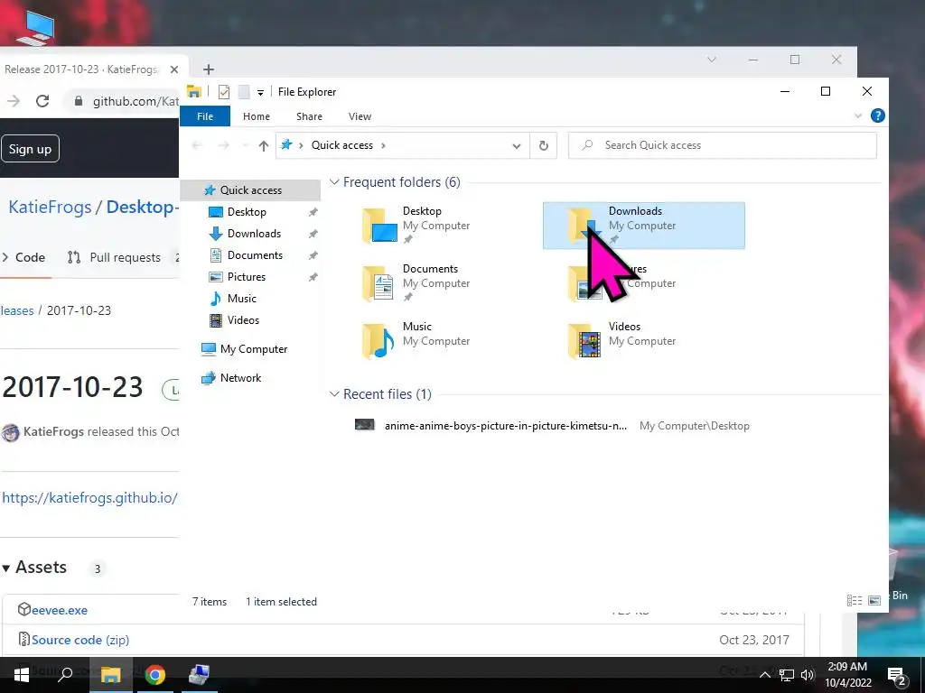Open the notification center icon
Viewport: 925px width, 693px height.
897,675
